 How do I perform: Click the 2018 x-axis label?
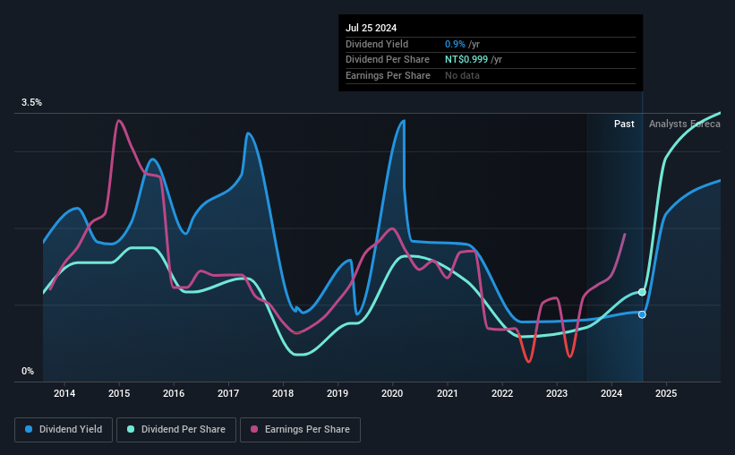pos(283,393)
